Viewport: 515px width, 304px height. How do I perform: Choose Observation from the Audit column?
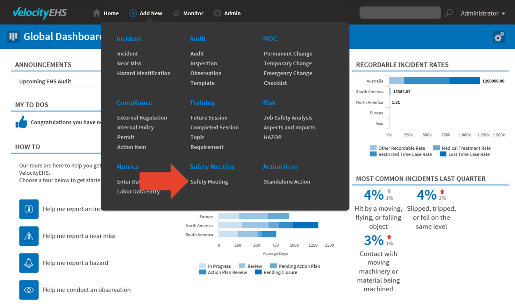[206, 73]
